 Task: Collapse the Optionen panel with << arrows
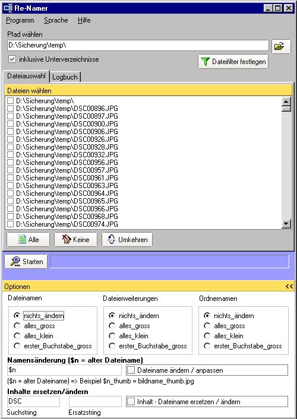289,287
